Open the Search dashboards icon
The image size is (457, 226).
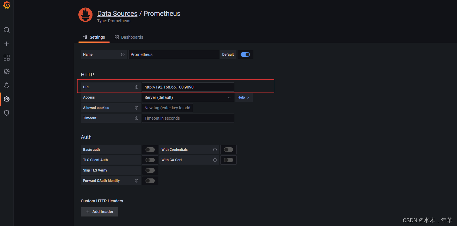7,30
